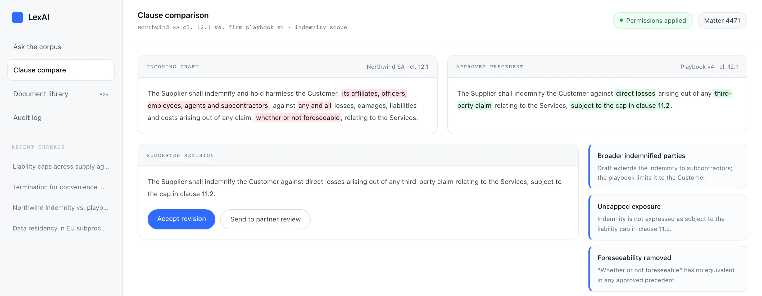Click highlighted 'subject to the cap in clause 11.2'
The height and width of the screenshot is (296, 762).
(x=620, y=105)
